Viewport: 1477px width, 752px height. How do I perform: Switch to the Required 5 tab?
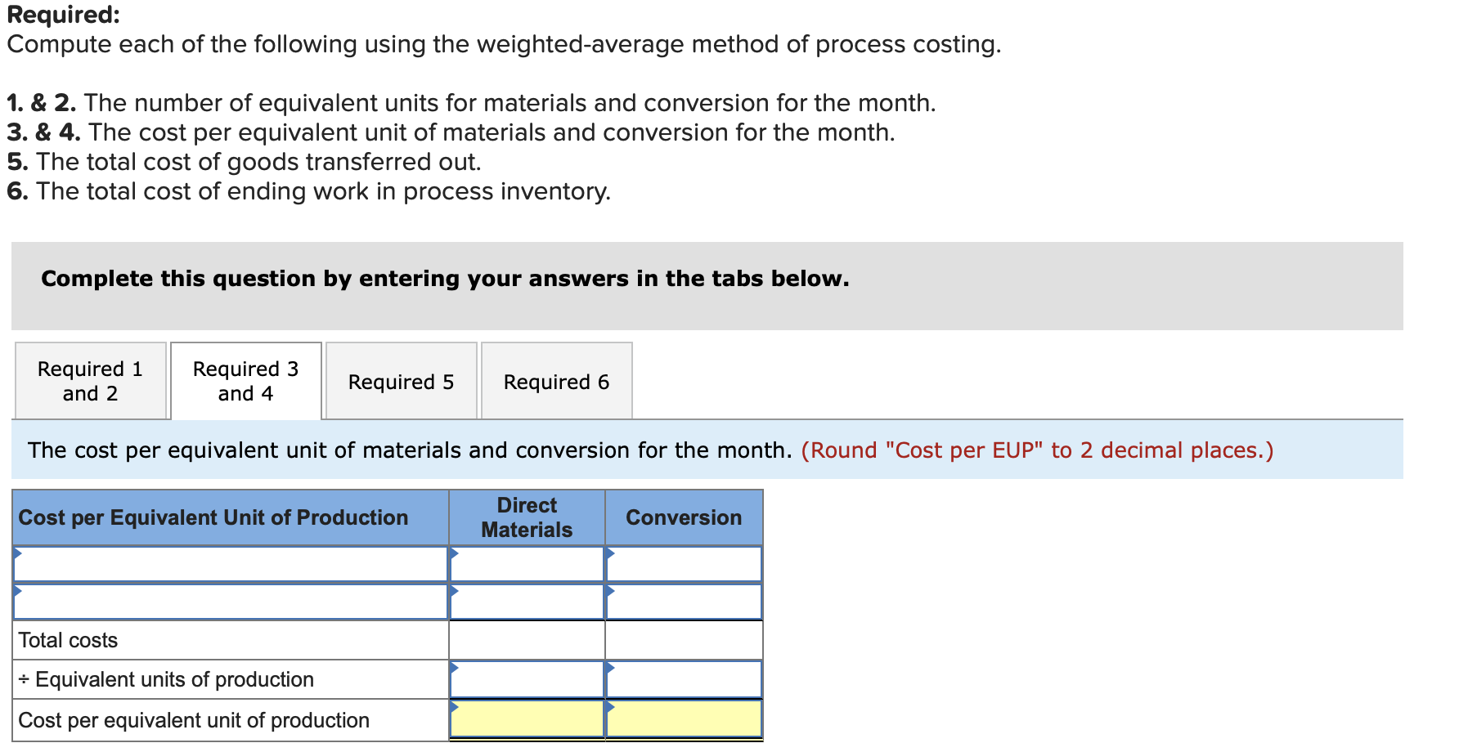pyautogui.click(x=402, y=381)
